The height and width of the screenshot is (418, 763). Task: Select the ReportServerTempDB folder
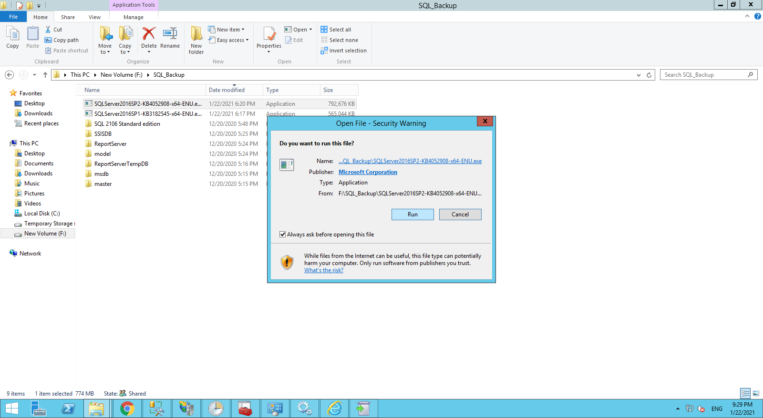pyautogui.click(x=121, y=164)
